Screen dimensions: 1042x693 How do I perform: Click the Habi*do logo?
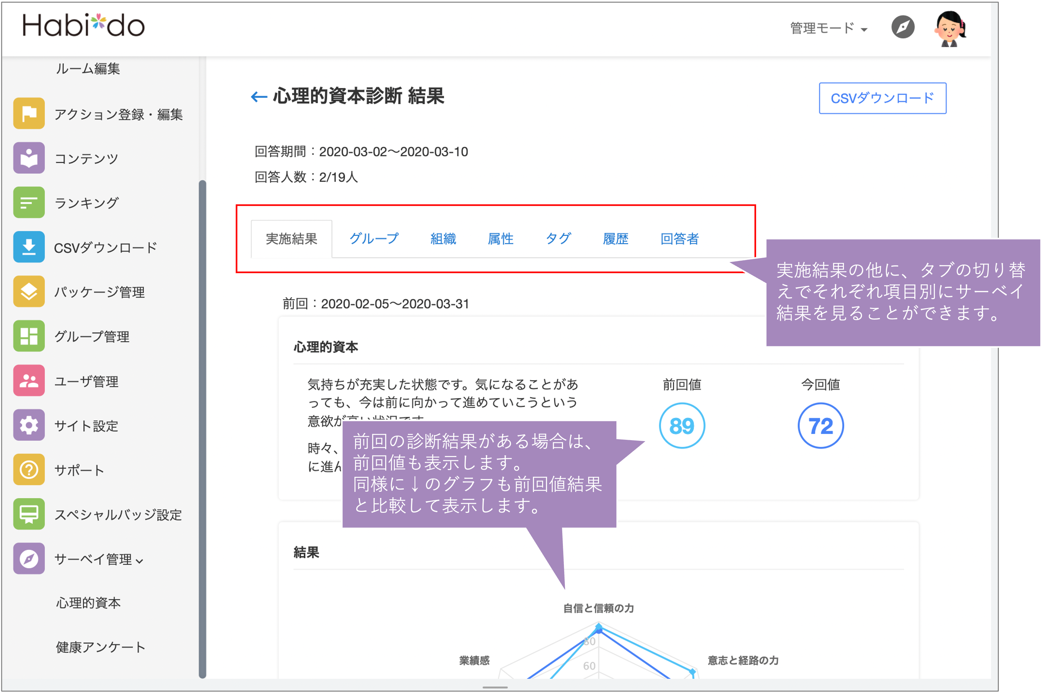[x=83, y=26]
